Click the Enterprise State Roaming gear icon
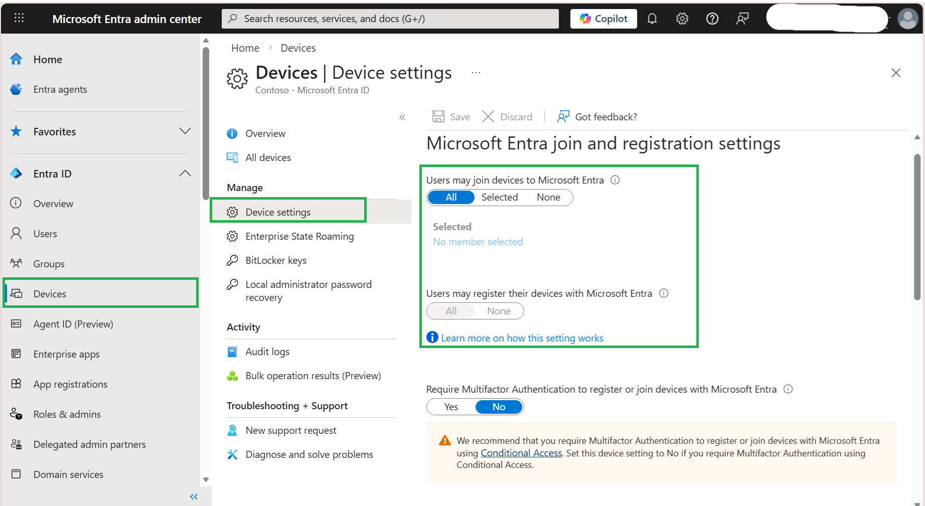This screenshot has height=506, width=925. pyautogui.click(x=232, y=236)
